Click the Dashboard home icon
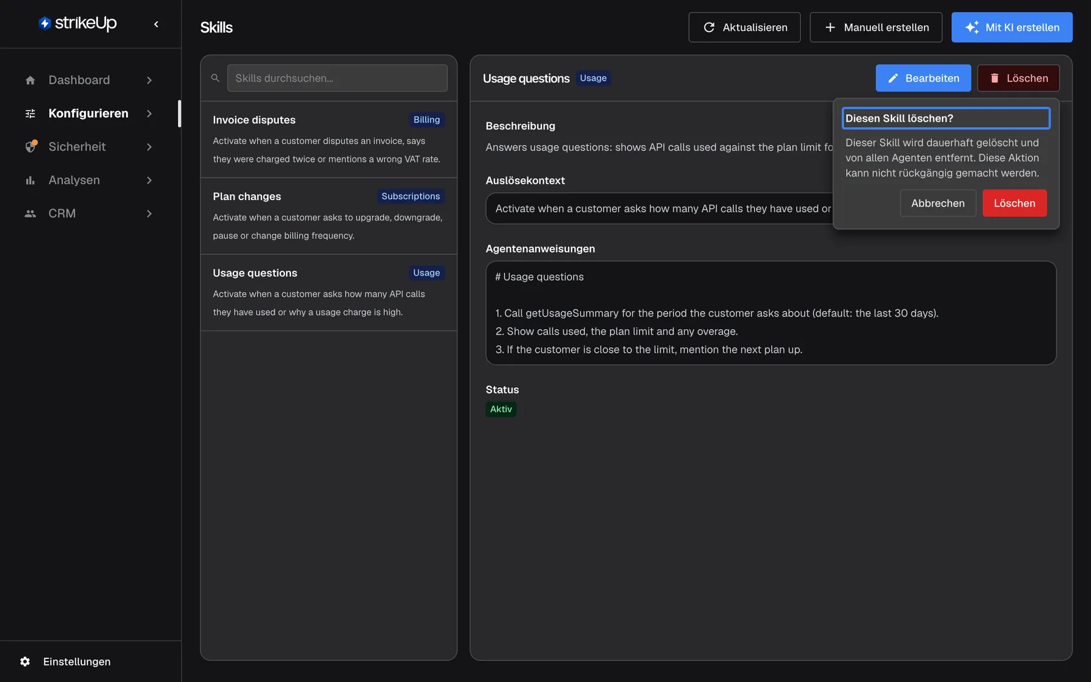1091x682 pixels. point(30,80)
